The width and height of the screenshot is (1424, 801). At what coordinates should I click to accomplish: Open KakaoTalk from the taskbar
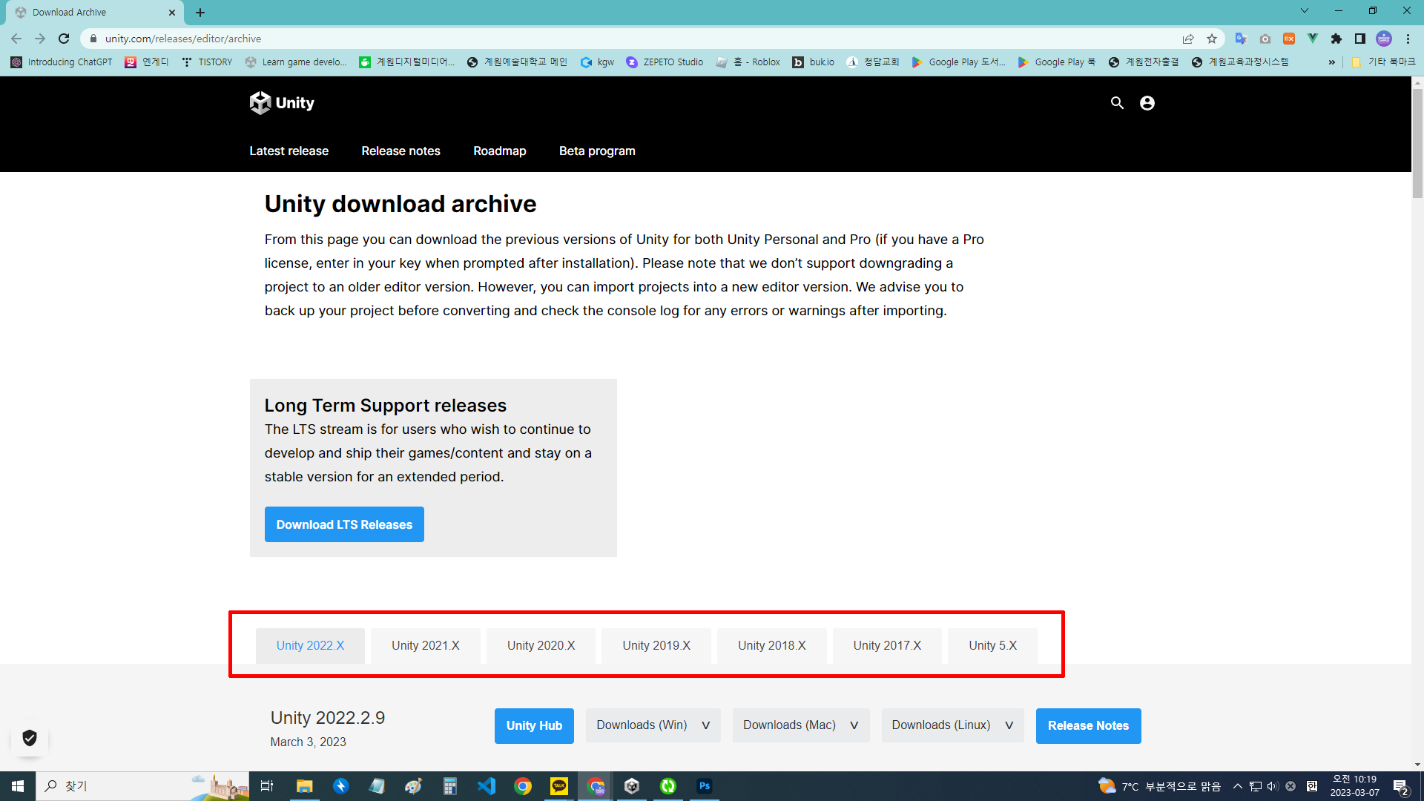tap(559, 786)
